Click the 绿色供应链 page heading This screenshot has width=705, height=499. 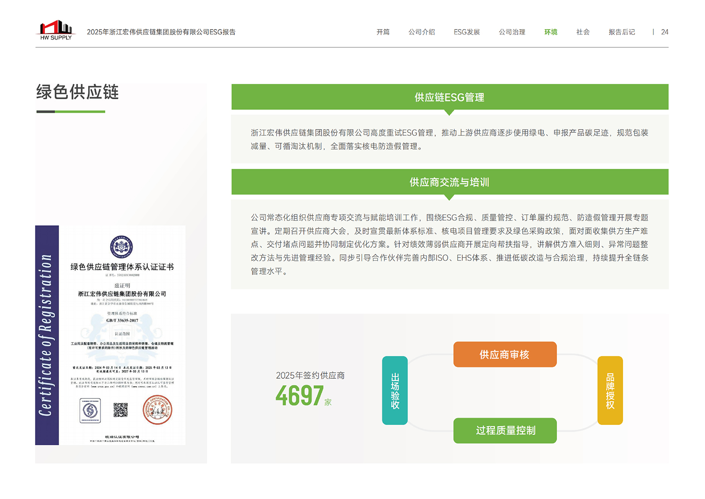click(78, 92)
